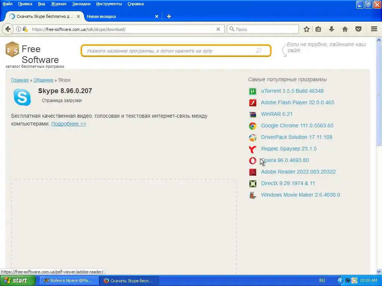382x286 pixels.
Task: Open a new tab with plus button
Action: coord(169,16)
